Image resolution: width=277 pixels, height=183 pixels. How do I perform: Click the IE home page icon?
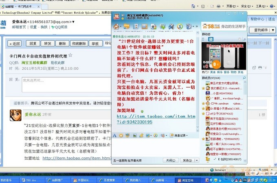point(193,6)
